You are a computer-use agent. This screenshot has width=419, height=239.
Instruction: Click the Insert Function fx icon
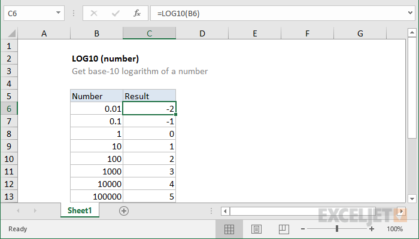click(136, 13)
